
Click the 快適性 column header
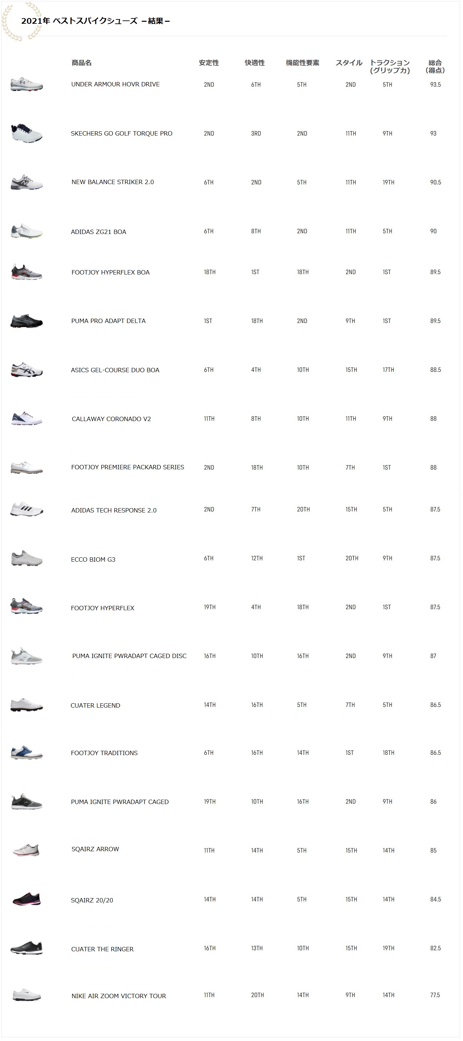[x=255, y=63]
